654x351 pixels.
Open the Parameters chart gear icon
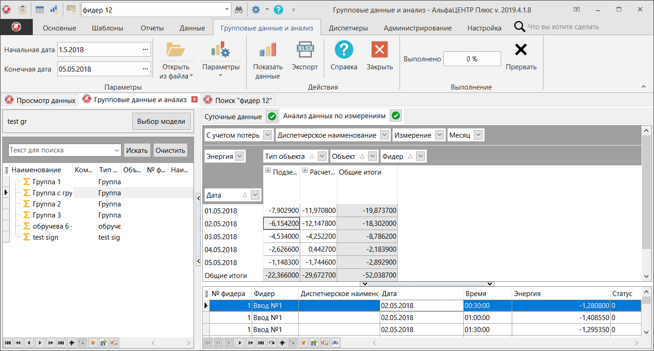pos(220,50)
